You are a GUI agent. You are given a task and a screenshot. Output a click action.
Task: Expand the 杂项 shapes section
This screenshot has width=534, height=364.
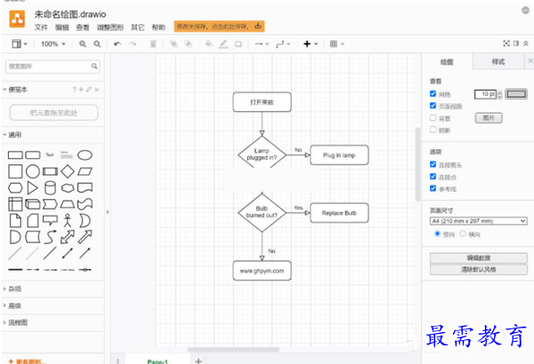coord(12,289)
